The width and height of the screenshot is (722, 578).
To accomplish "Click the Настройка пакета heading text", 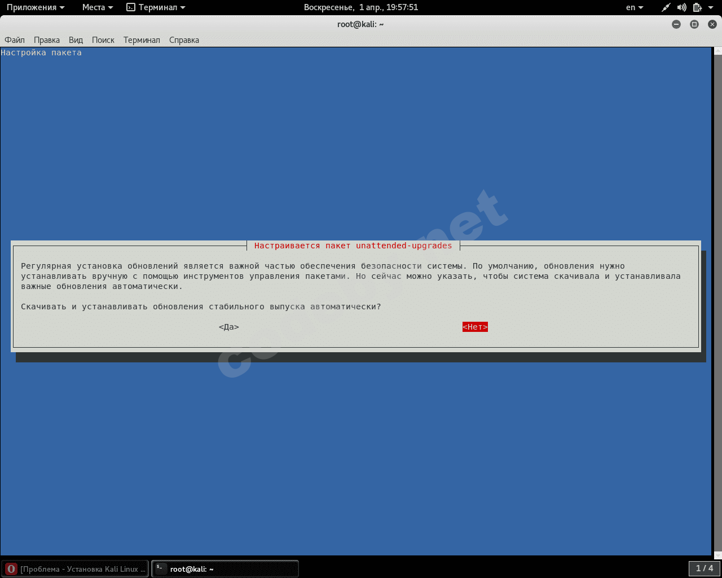I will pos(41,52).
